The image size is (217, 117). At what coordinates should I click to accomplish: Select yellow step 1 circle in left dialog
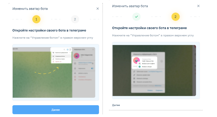(x=36, y=19)
